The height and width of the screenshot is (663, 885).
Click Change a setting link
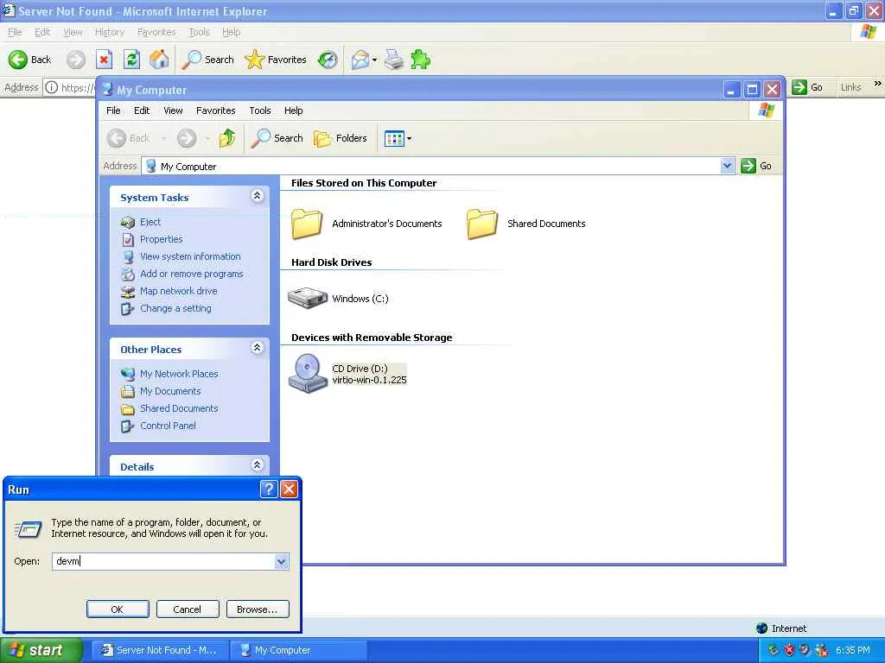click(175, 308)
